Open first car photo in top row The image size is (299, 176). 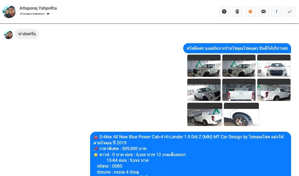point(204,66)
